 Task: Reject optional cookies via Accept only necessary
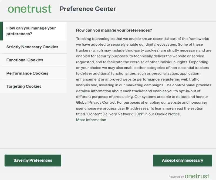tap(182, 160)
